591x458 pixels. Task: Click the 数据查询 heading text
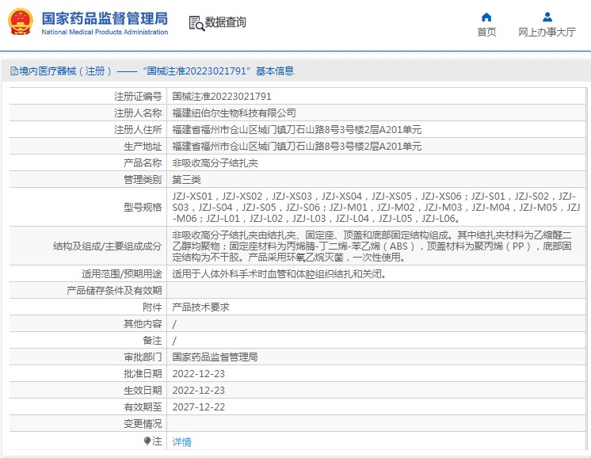coord(226,22)
